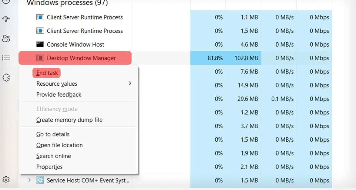Select the Users section icon

pos(5,39)
